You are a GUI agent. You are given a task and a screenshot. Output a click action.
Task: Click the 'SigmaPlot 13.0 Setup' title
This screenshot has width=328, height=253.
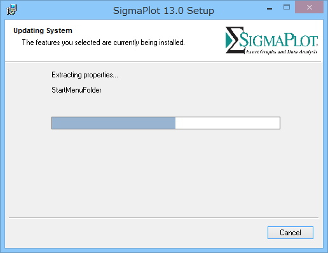click(x=163, y=11)
